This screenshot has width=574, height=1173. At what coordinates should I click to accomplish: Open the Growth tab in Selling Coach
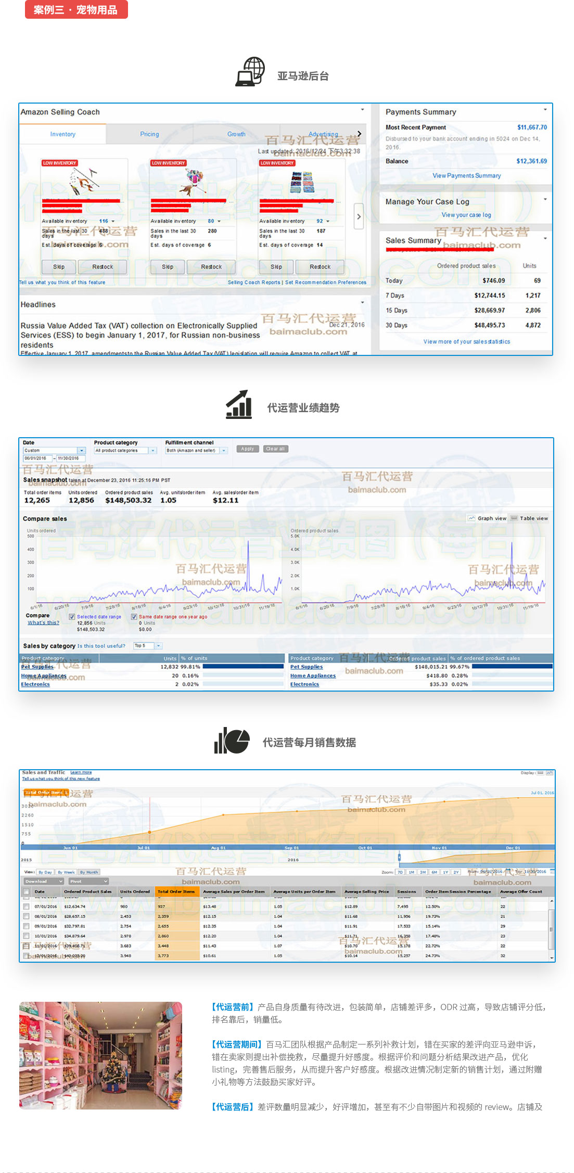[x=236, y=134]
